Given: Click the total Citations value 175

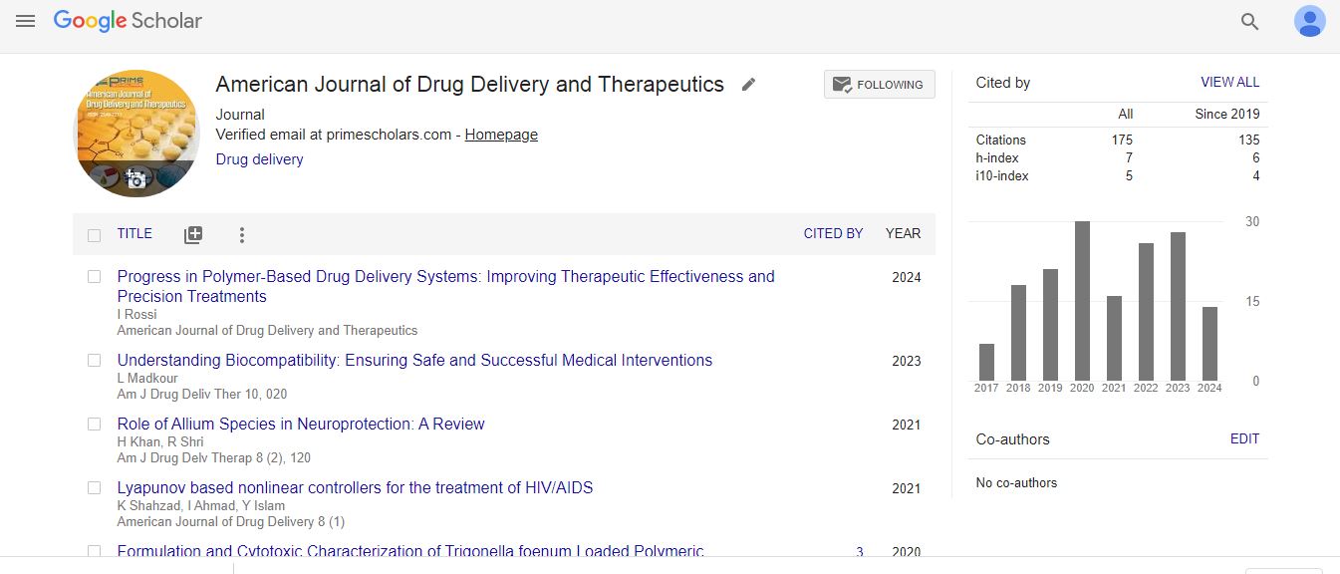Looking at the screenshot, I should [x=1122, y=141].
